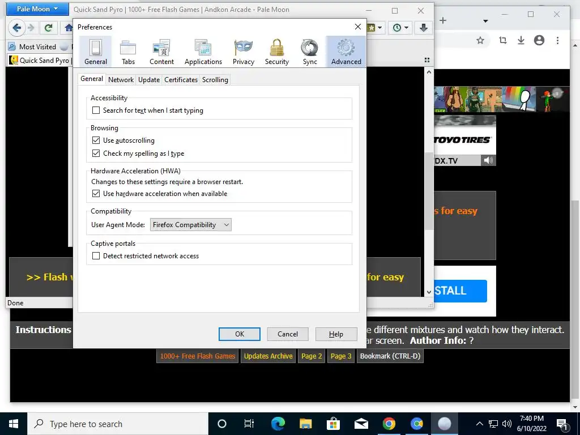580x435 pixels.
Task: Open the Privacy mask pane
Action: pos(244,52)
